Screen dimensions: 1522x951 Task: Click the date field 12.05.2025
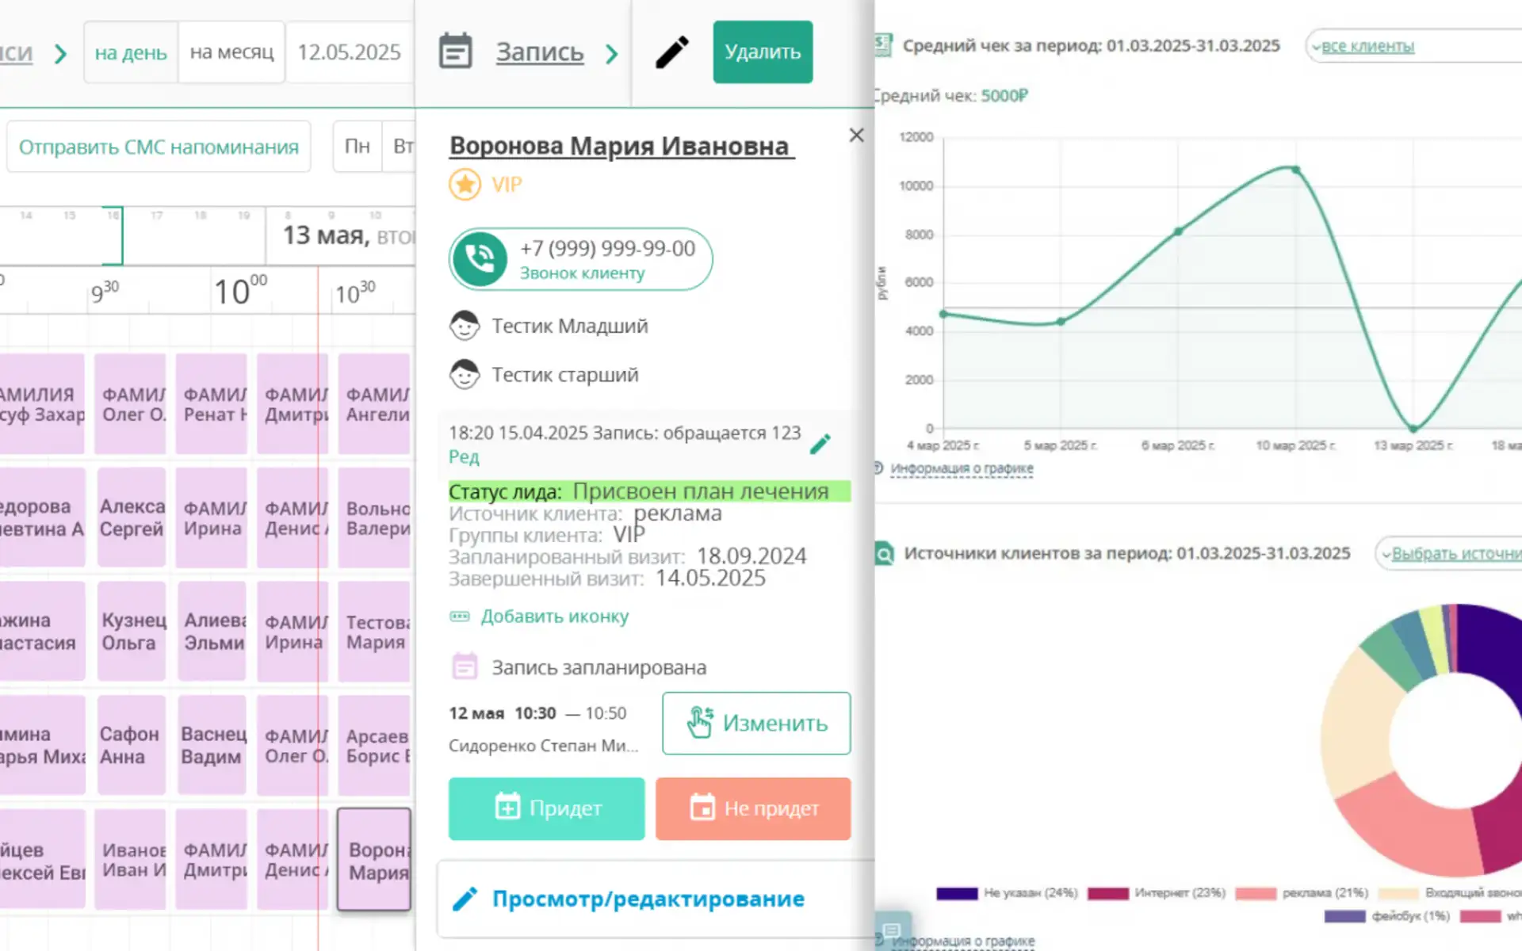pyautogui.click(x=350, y=52)
